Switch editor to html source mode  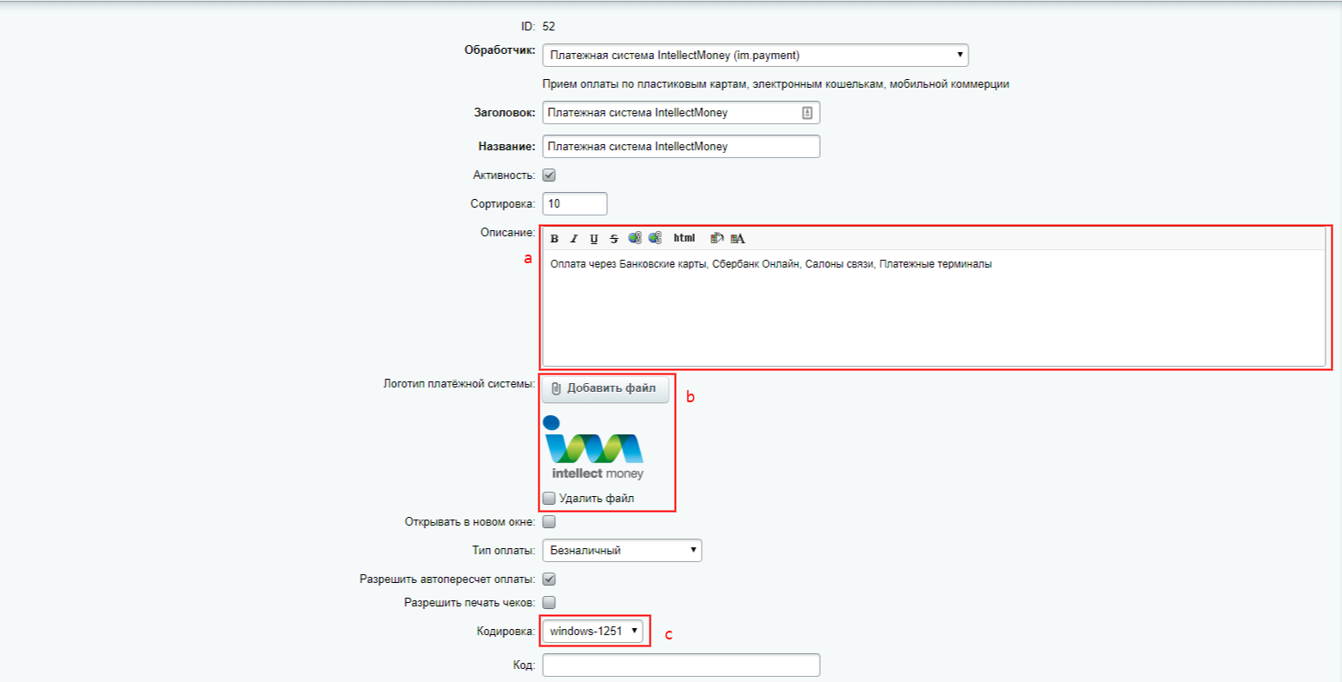coord(684,238)
